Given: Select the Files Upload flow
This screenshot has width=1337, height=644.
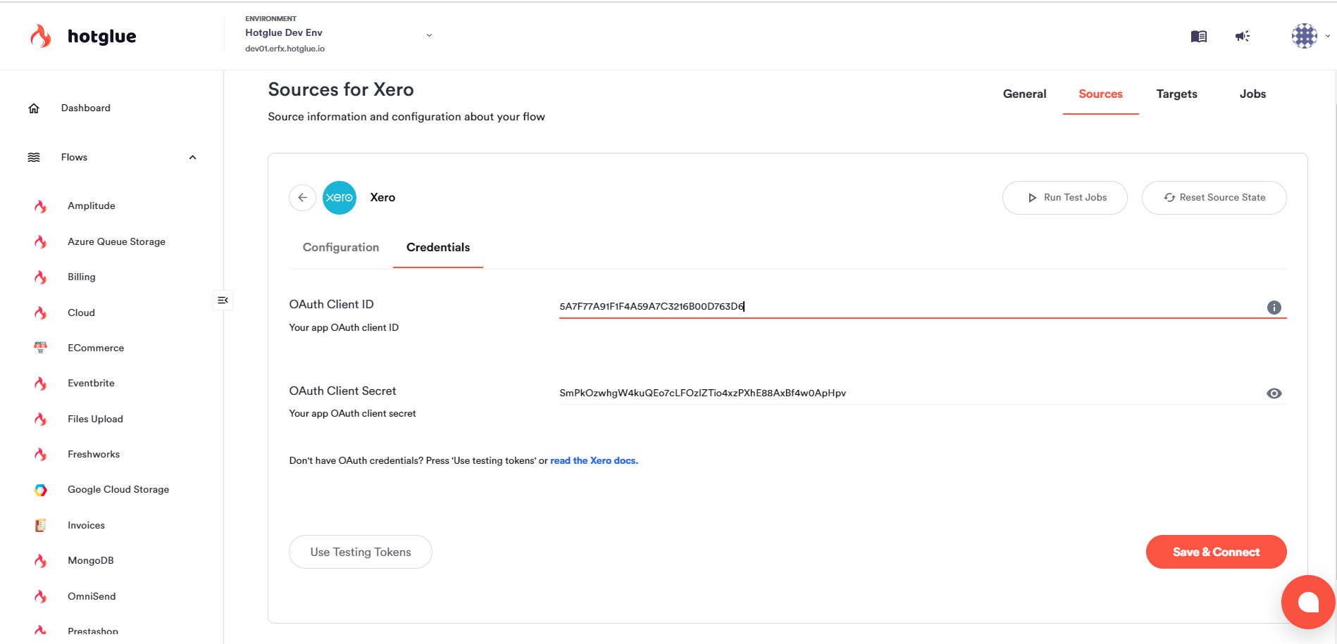Looking at the screenshot, I should pyautogui.click(x=95, y=419).
